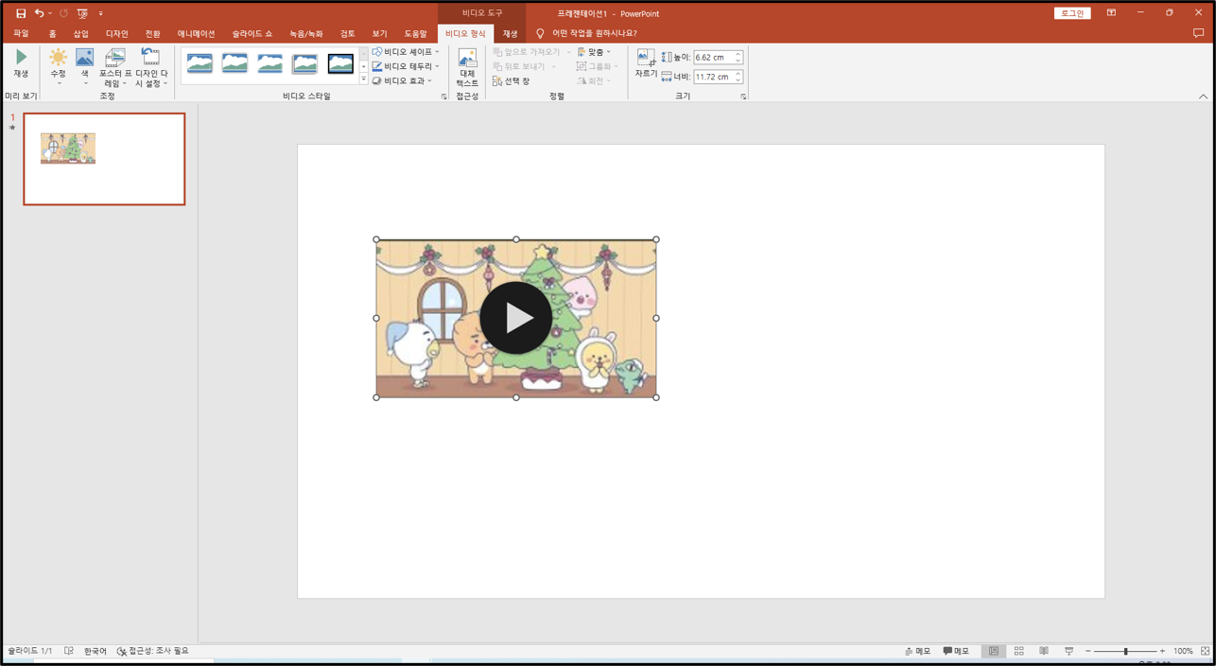1216x666 pixels.
Task: Select the third video style thumbnail
Action: (x=270, y=63)
